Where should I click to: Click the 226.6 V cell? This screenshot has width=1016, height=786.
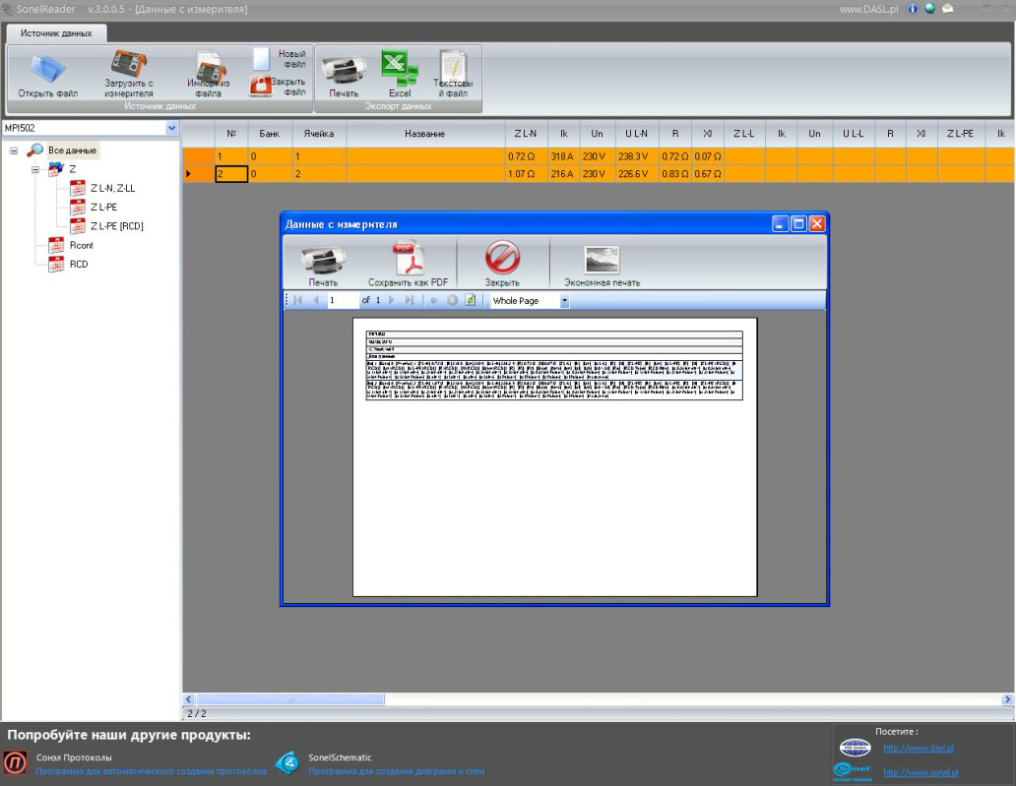(x=636, y=174)
